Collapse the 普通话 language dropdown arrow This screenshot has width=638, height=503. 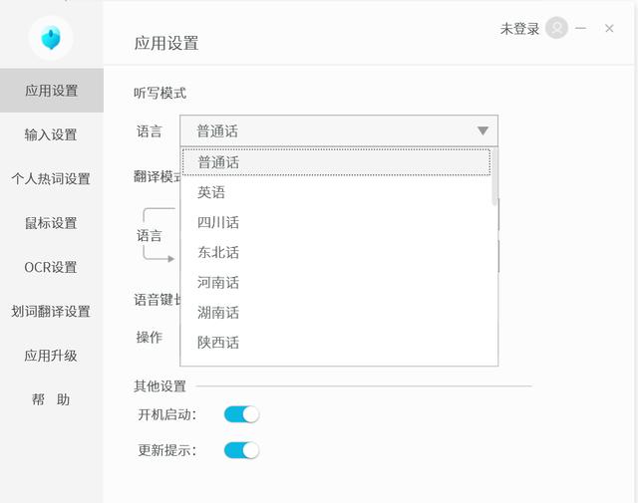point(482,130)
